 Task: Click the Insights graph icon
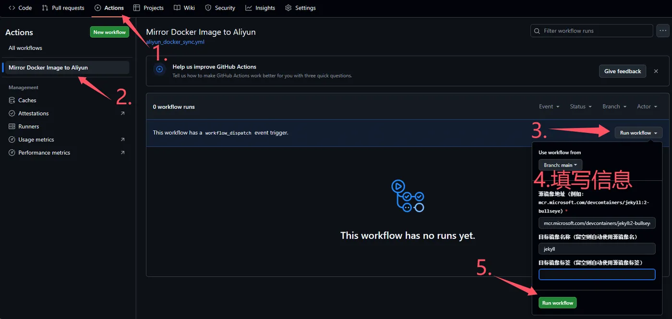click(249, 8)
